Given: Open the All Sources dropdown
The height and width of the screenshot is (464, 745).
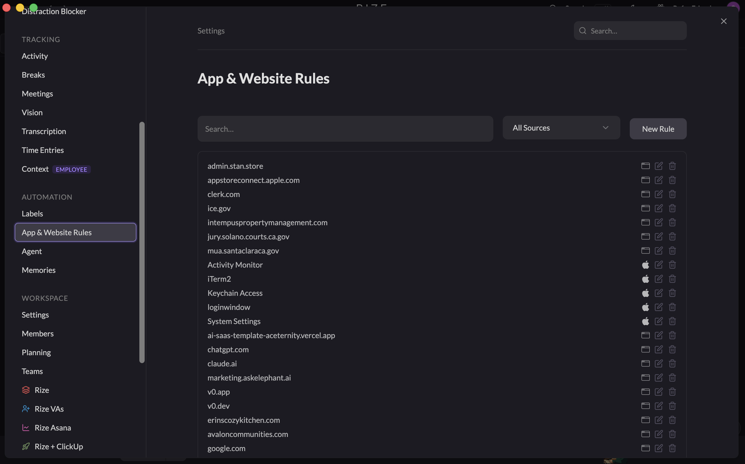Looking at the screenshot, I should point(561,128).
